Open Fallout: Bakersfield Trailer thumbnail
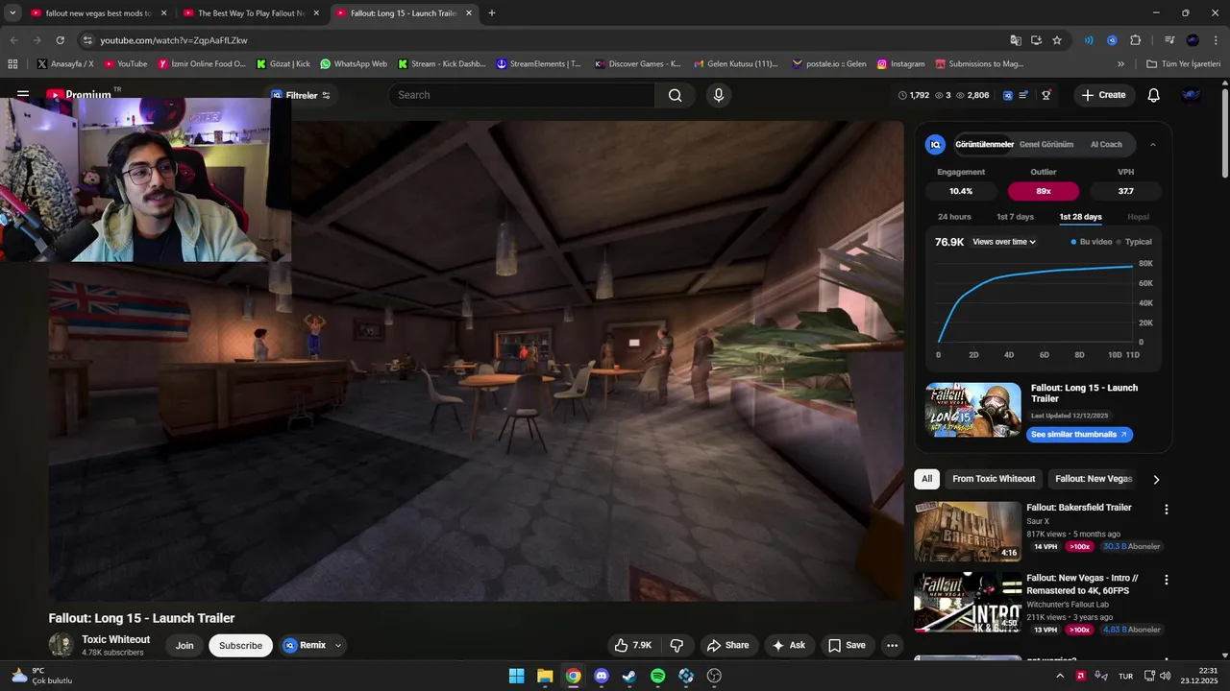1230x691 pixels. [968, 532]
